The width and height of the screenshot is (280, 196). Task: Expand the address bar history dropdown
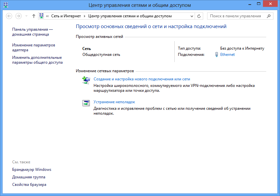(191, 16)
